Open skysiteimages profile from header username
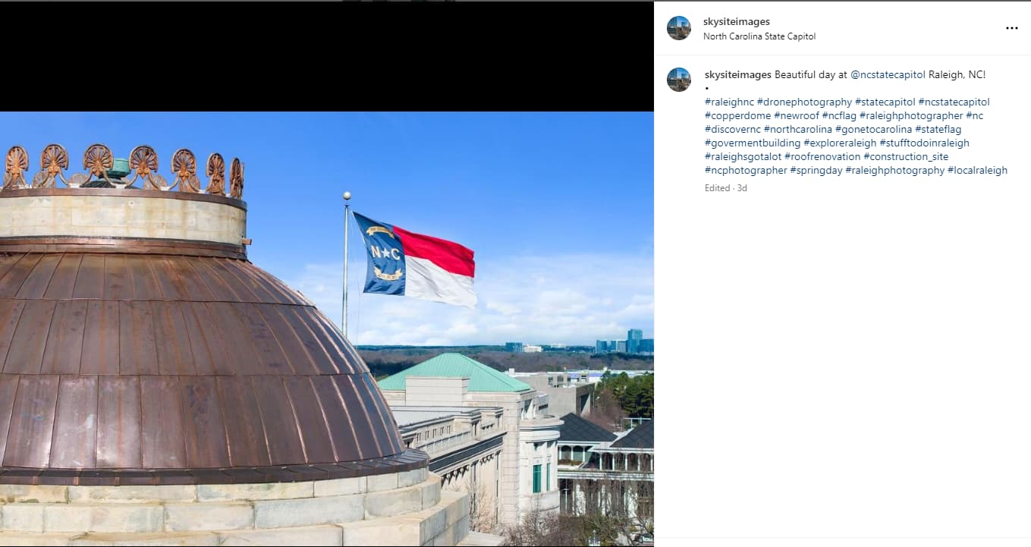The image size is (1031, 547). click(x=736, y=22)
